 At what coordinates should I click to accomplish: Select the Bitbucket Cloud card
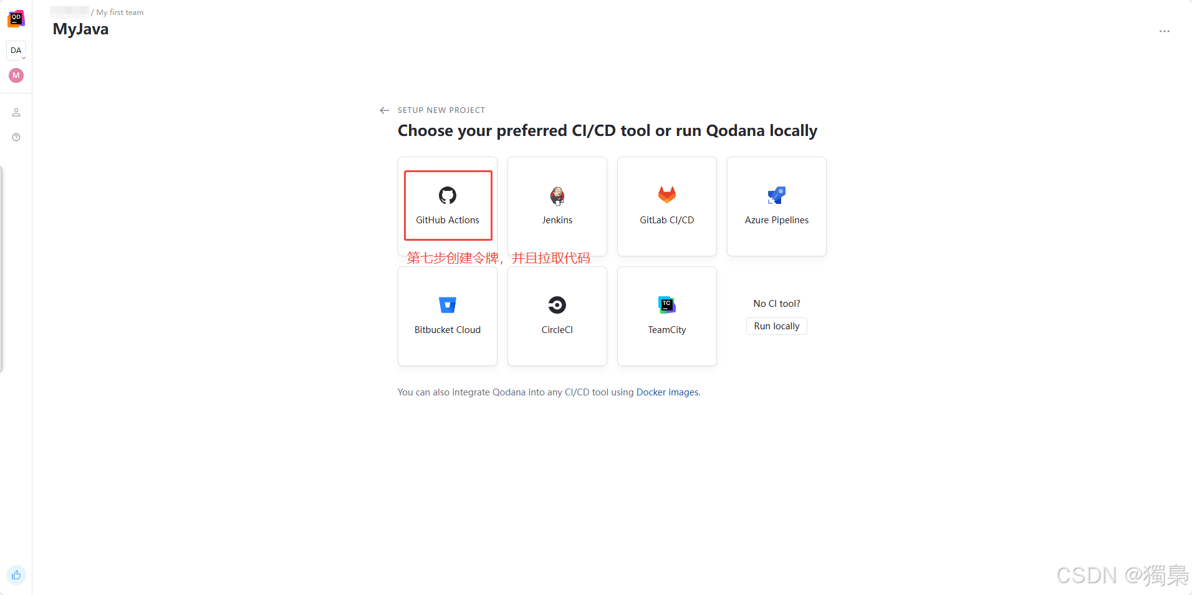click(x=447, y=316)
